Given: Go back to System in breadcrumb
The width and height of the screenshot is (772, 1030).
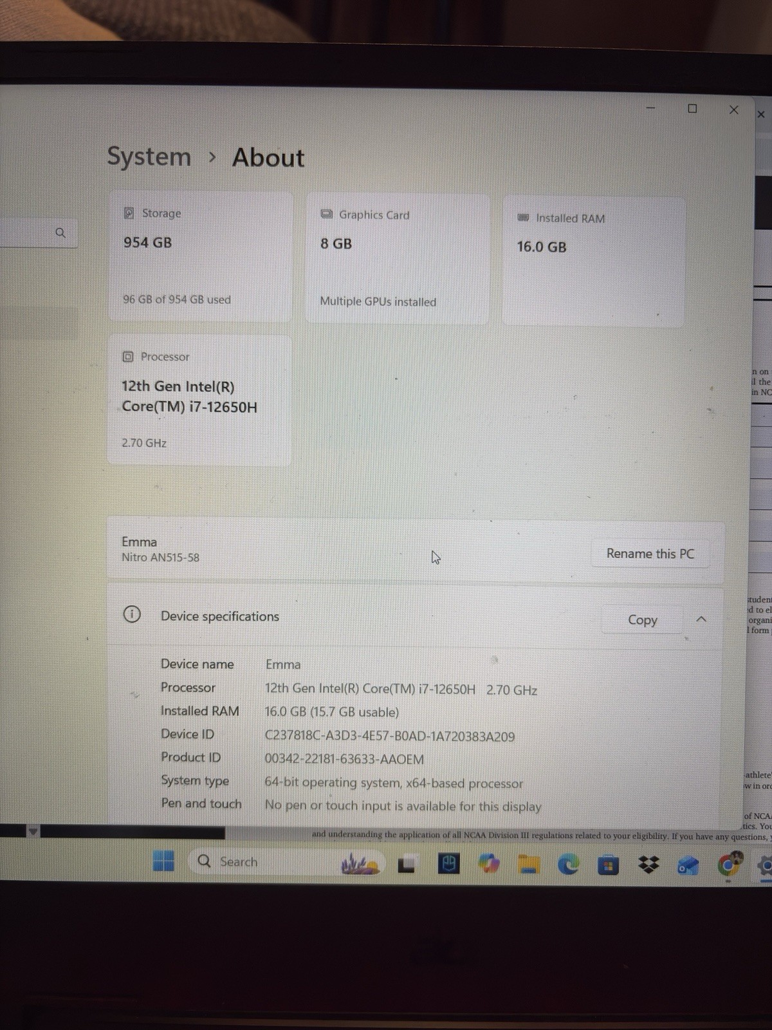Looking at the screenshot, I should [x=149, y=156].
